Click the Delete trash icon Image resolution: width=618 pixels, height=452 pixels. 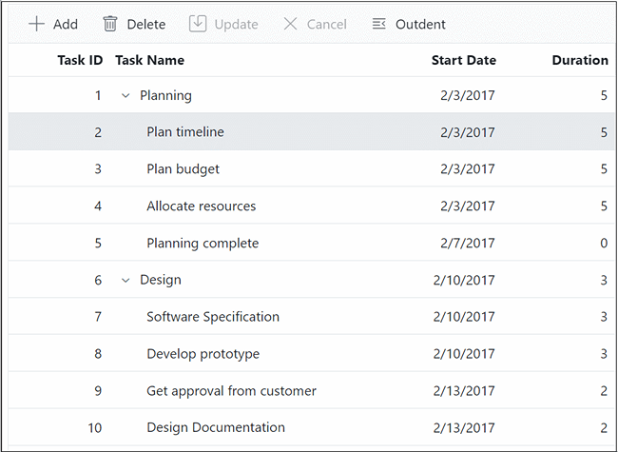point(110,24)
